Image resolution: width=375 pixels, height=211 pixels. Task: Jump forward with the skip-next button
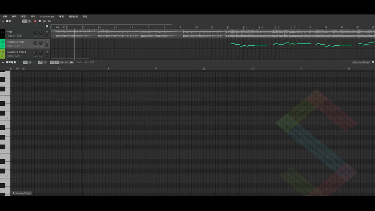click(x=50, y=21)
